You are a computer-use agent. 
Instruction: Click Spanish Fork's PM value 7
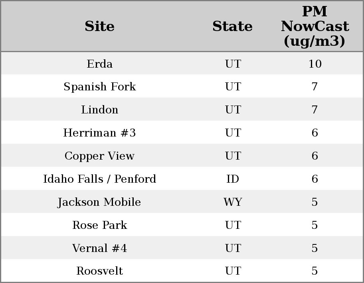[315, 87]
